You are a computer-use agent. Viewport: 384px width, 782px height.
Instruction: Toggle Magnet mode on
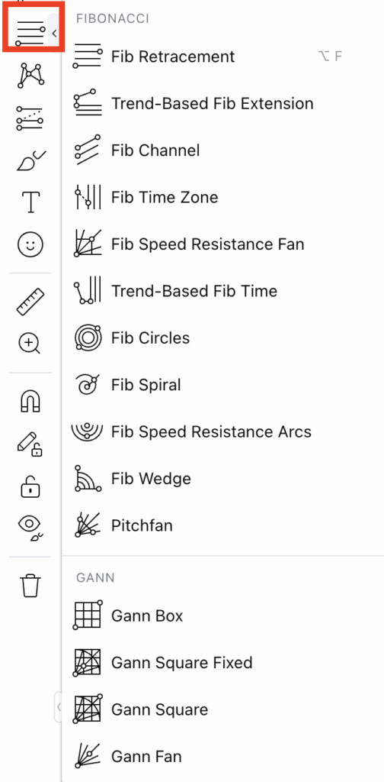click(x=30, y=401)
